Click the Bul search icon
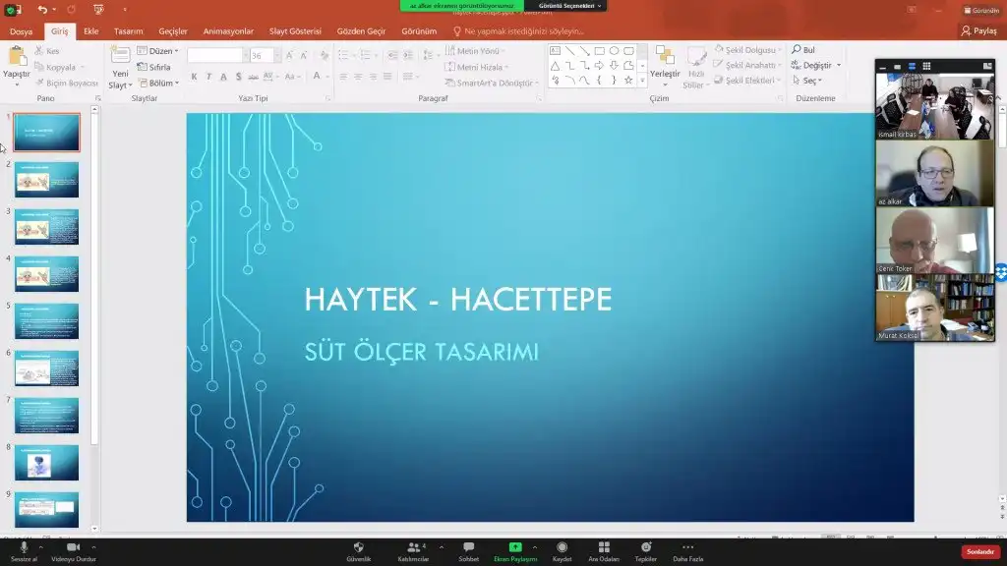Screen dimensions: 1007x566 (797, 49)
